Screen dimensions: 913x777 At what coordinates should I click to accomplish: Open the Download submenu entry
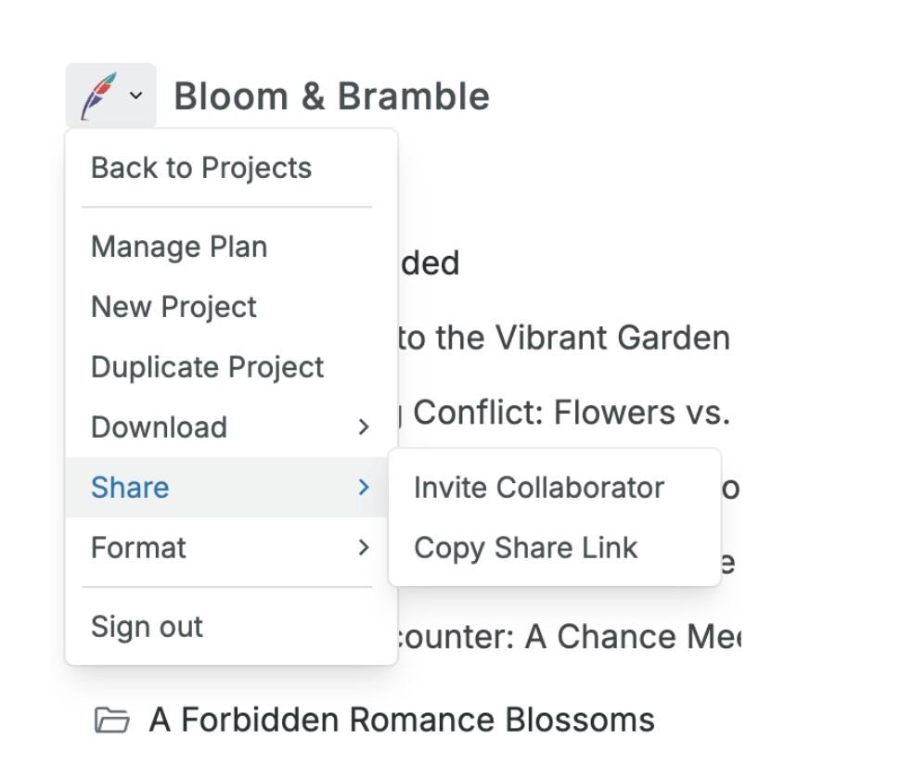[x=159, y=427]
